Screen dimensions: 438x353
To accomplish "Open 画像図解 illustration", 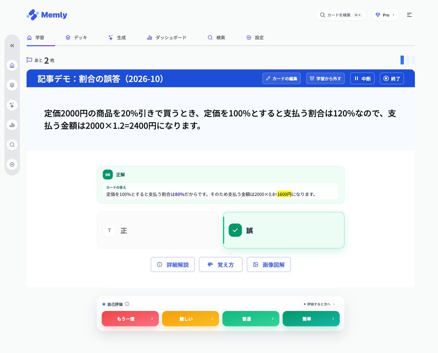I will (269, 264).
